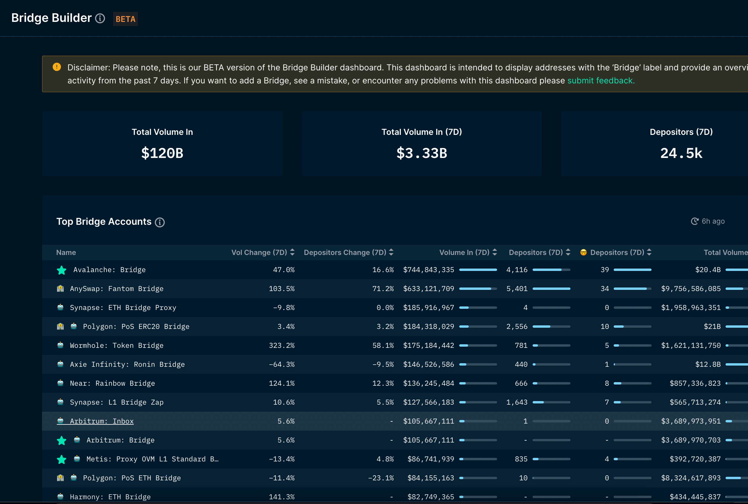
Task: Click the -64.3% vol change value
Action: click(x=282, y=364)
